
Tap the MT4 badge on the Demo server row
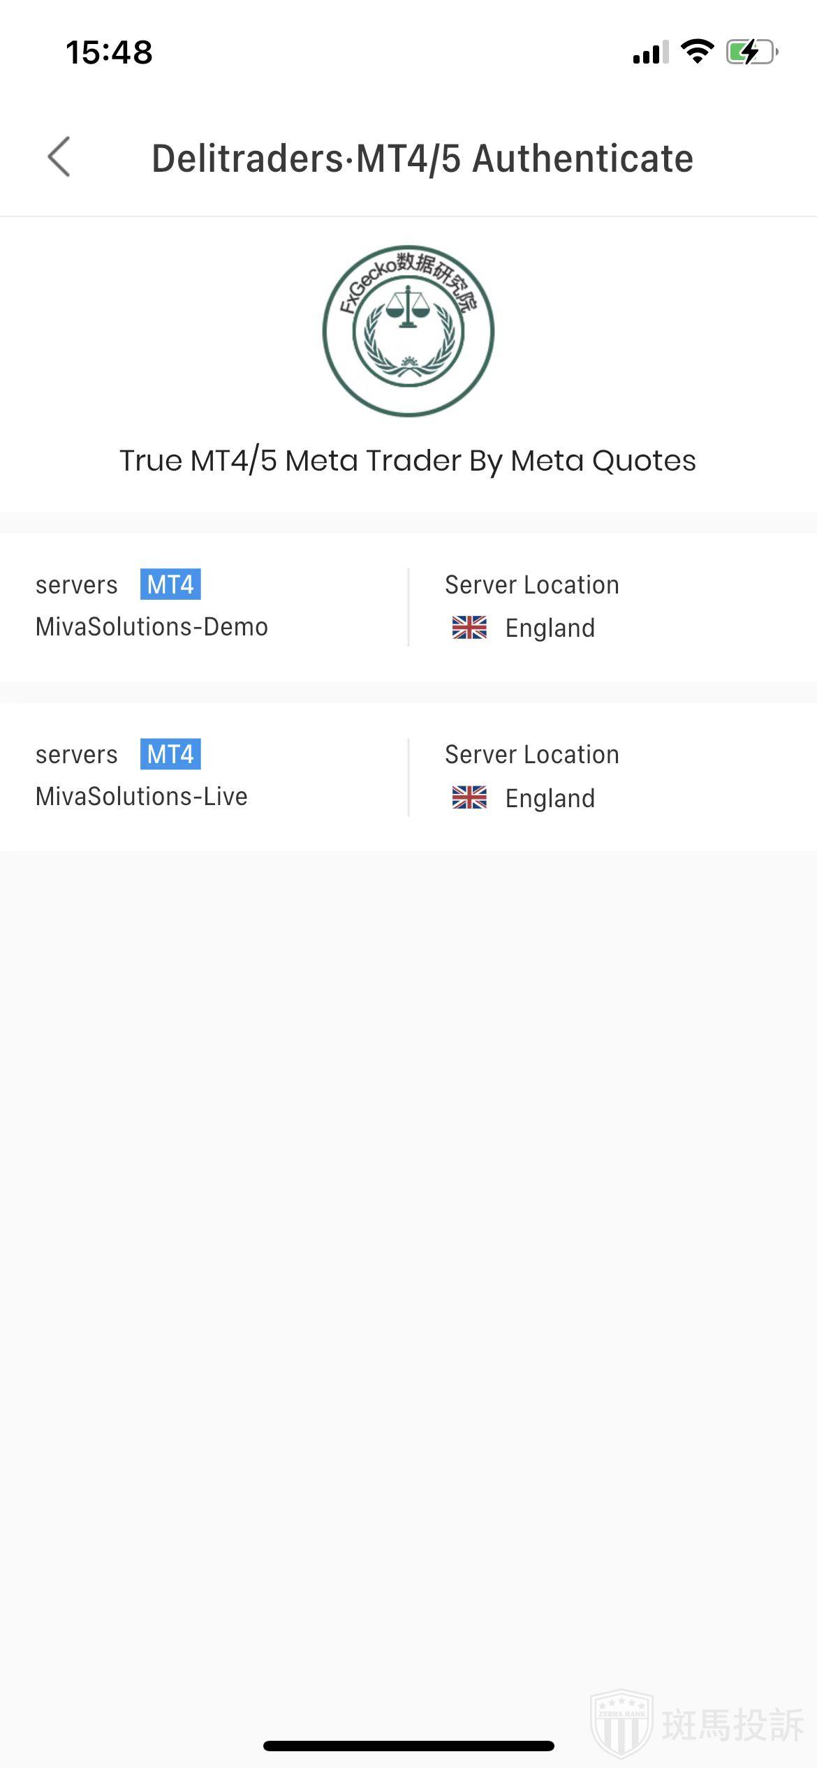click(x=170, y=584)
